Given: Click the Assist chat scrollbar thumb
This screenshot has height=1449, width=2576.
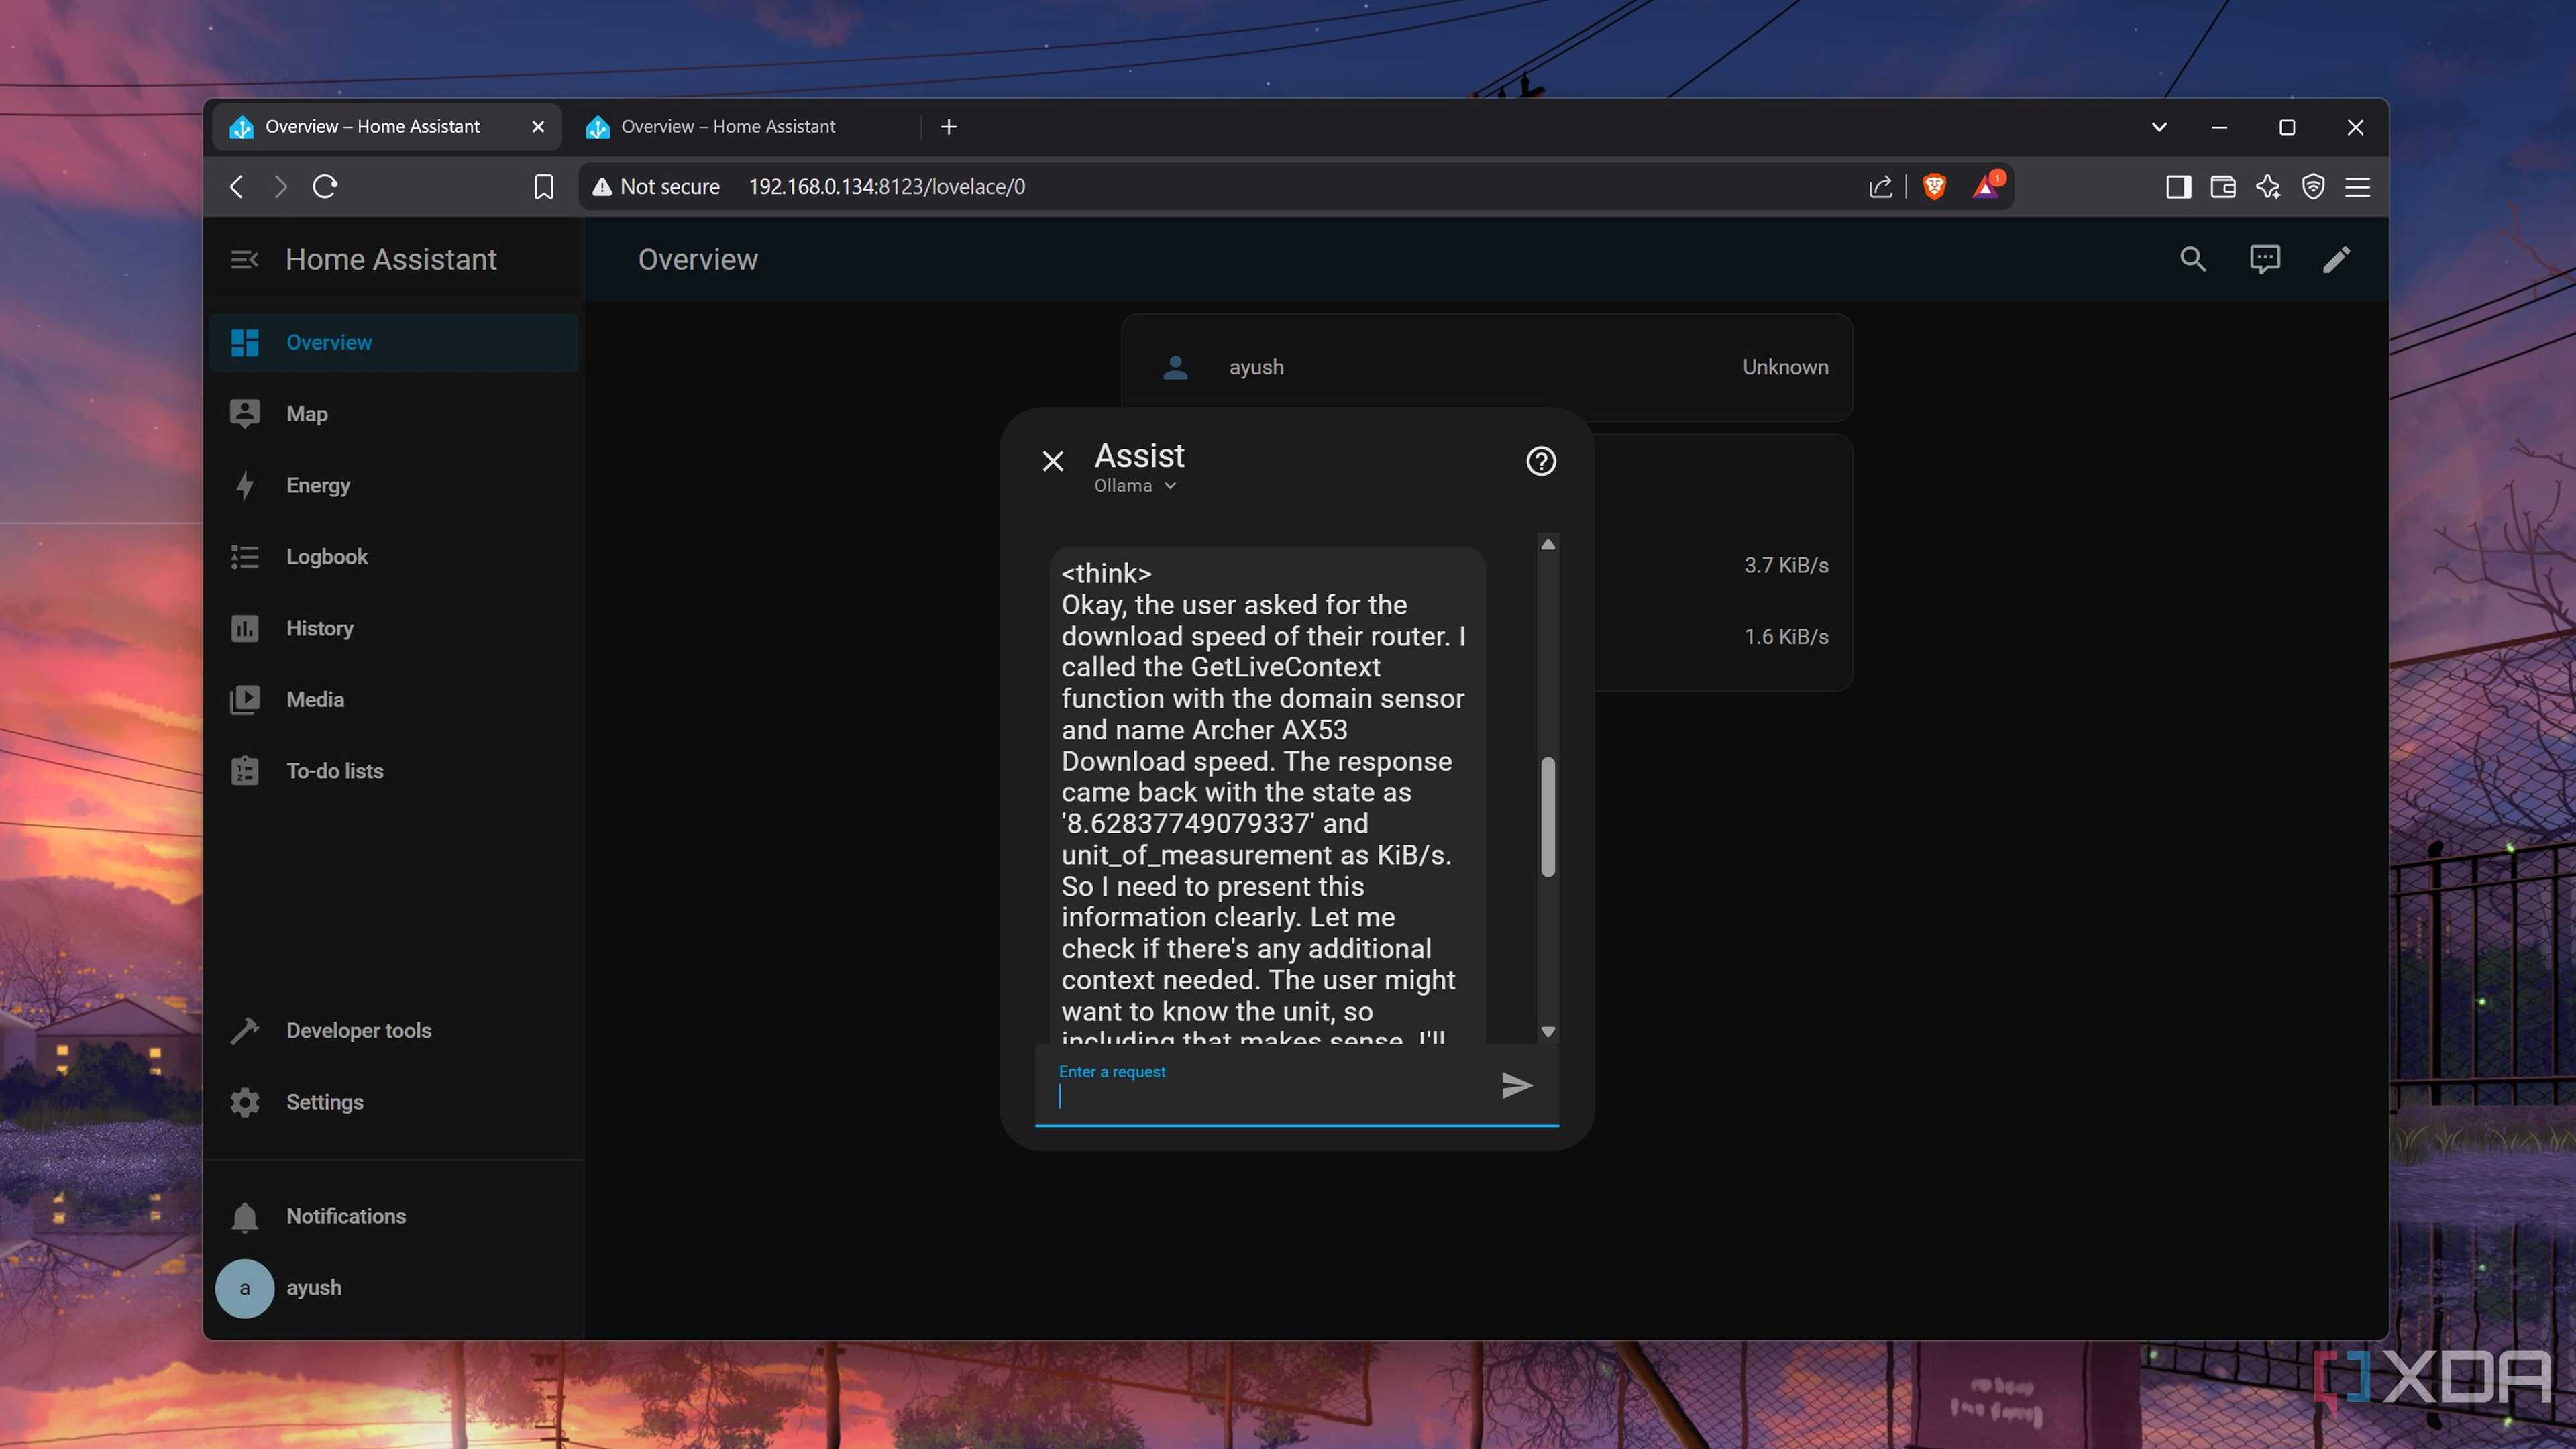Looking at the screenshot, I should tap(1548, 817).
